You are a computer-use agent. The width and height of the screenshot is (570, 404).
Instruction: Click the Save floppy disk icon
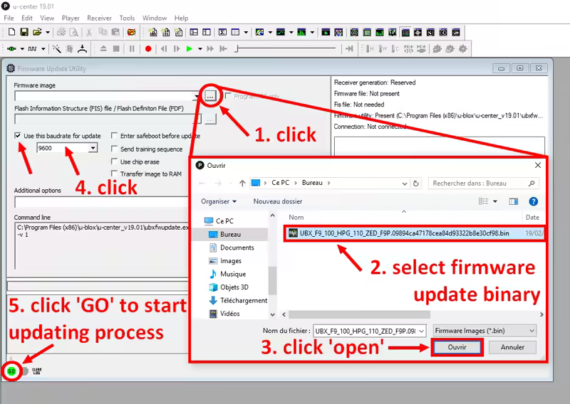click(24, 32)
